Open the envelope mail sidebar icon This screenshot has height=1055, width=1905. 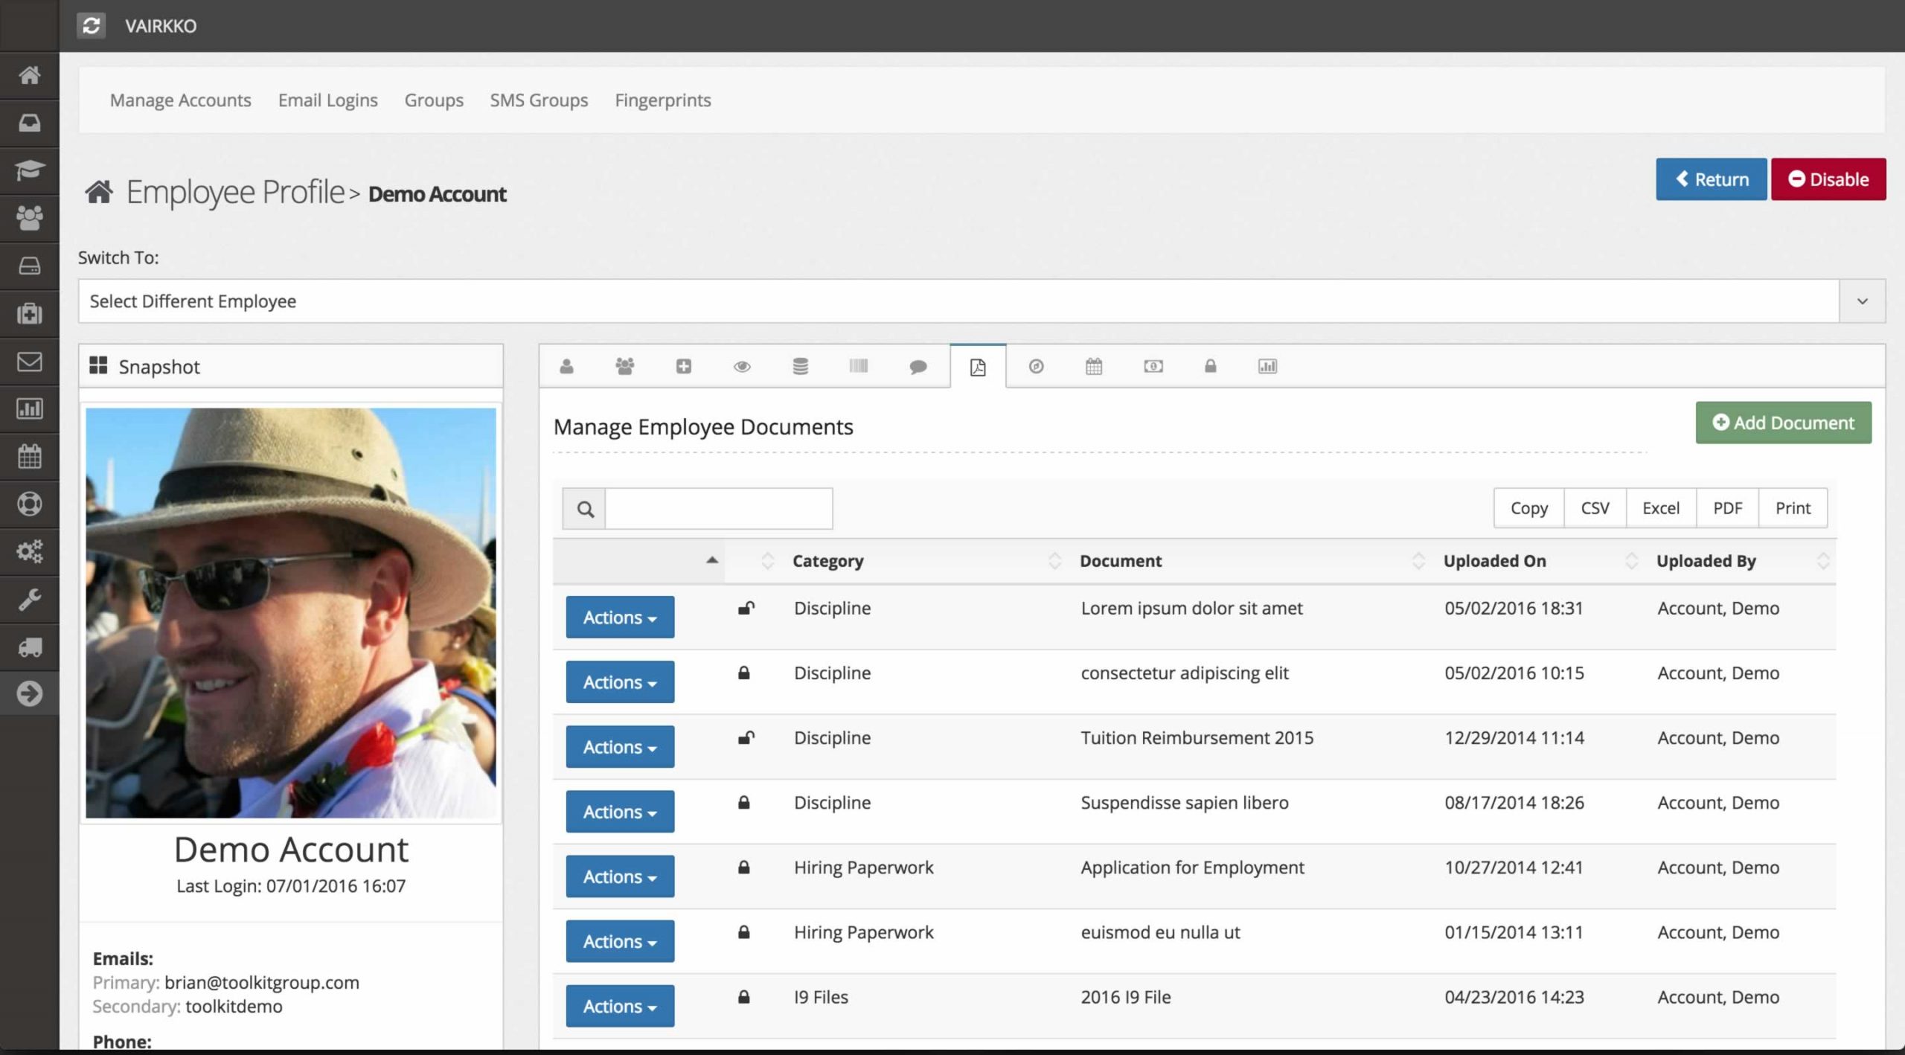click(29, 362)
